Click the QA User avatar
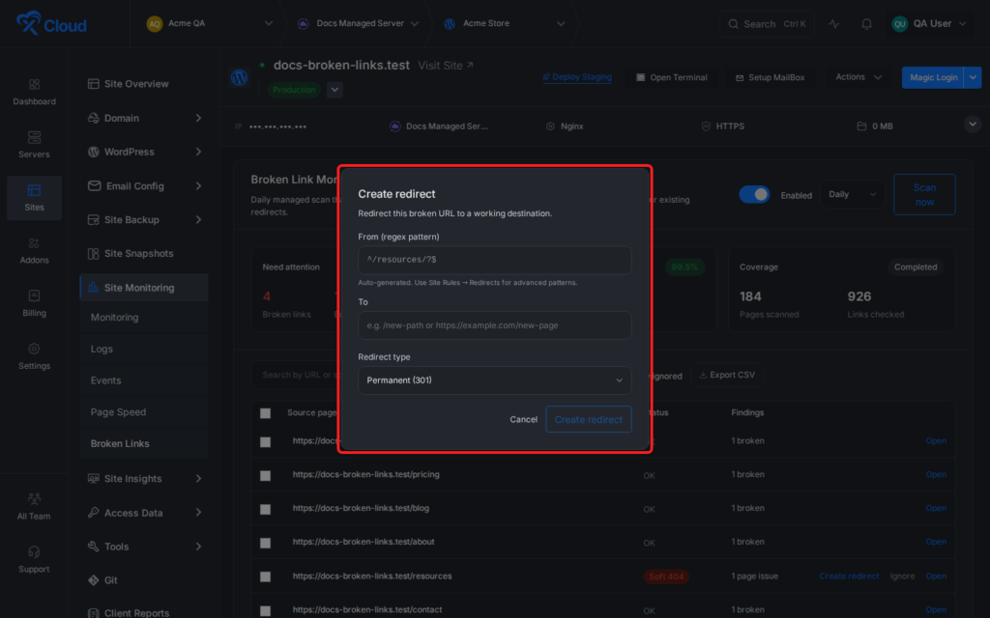Image resolution: width=990 pixels, height=618 pixels. click(899, 24)
